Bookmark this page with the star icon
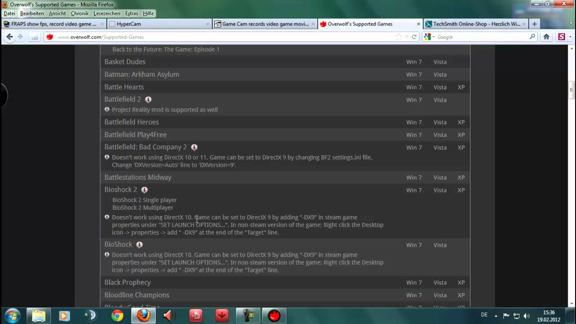This screenshot has width=576, height=324. point(399,37)
